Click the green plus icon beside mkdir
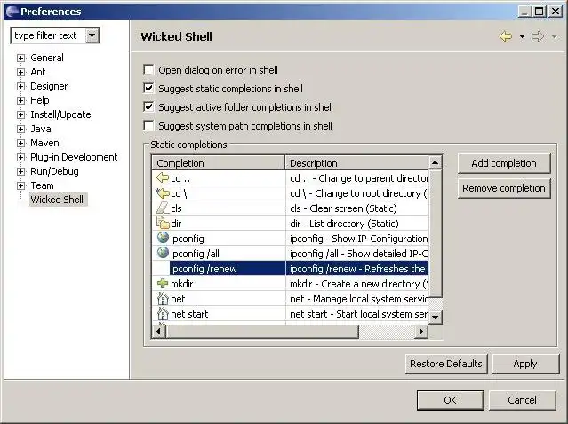 tap(163, 283)
